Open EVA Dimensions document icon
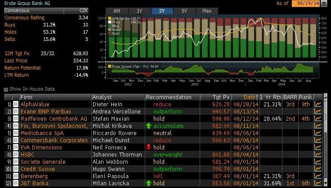This screenshot has height=188, width=331. point(16,147)
